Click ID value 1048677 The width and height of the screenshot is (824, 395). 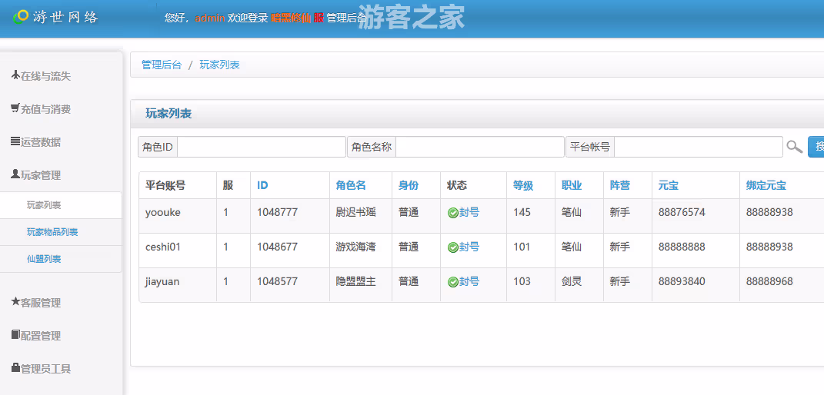(278, 247)
